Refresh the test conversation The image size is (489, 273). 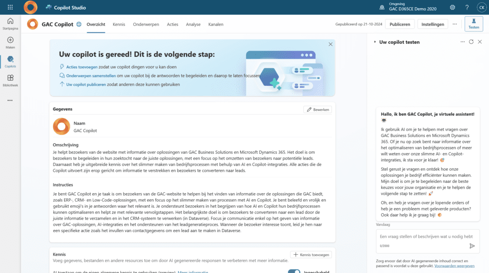(x=471, y=42)
